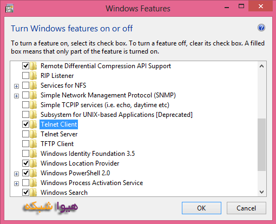Select the RIP Listener label
Viewport: 276px width, 224px height.
(x=57, y=76)
